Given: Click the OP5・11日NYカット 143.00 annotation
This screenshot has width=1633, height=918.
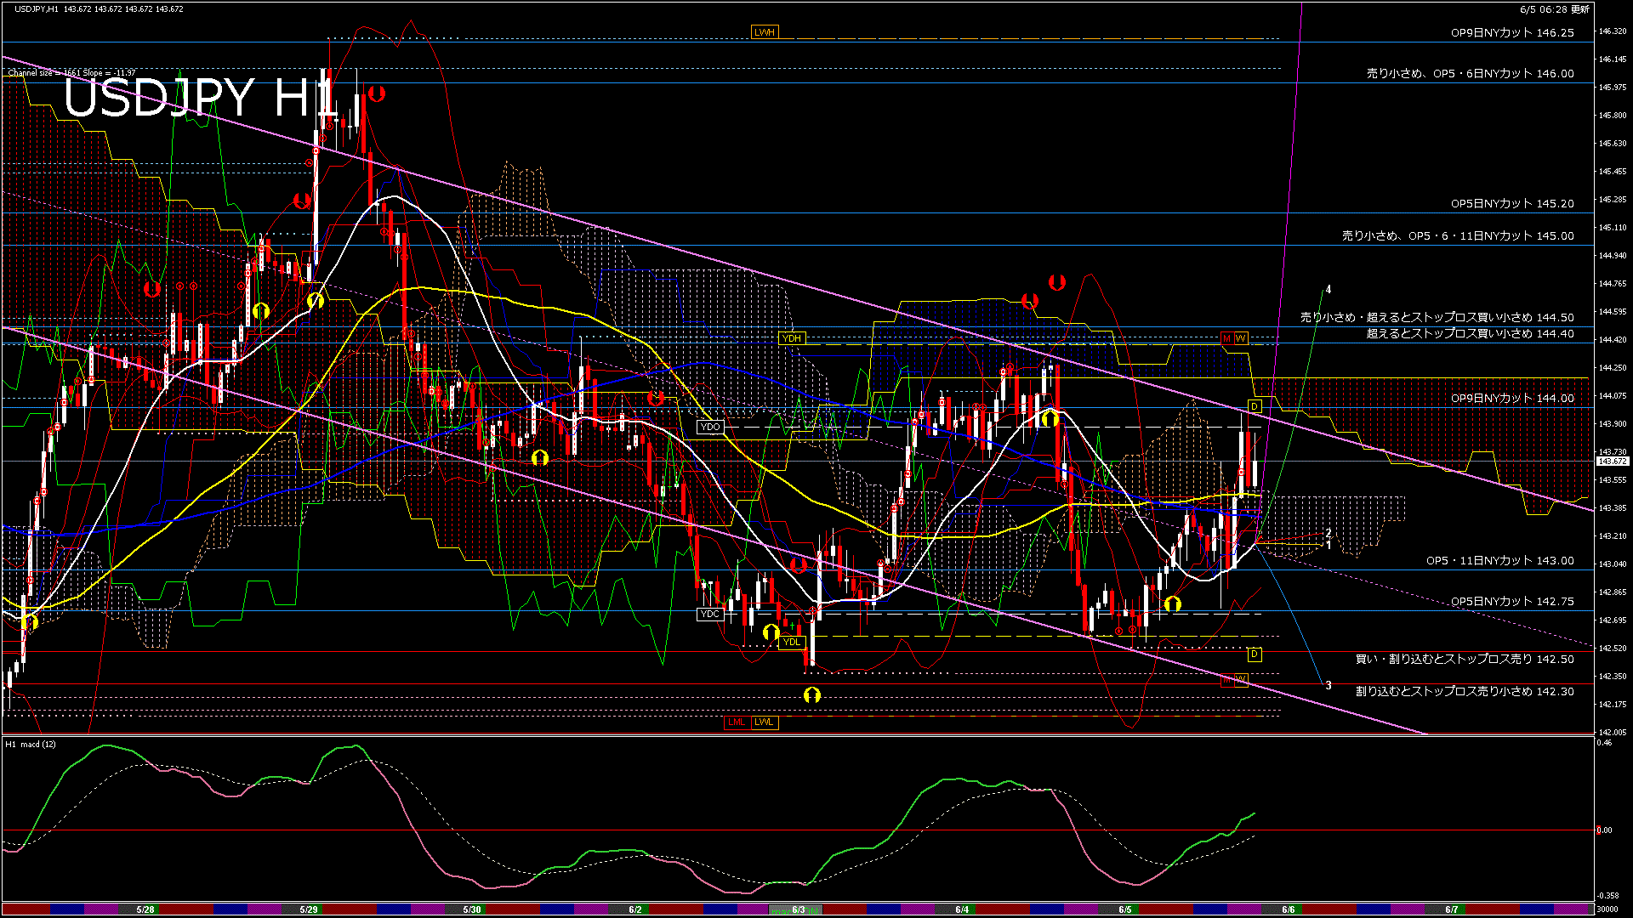Looking at the screenshot, I should pos(1499,561).
